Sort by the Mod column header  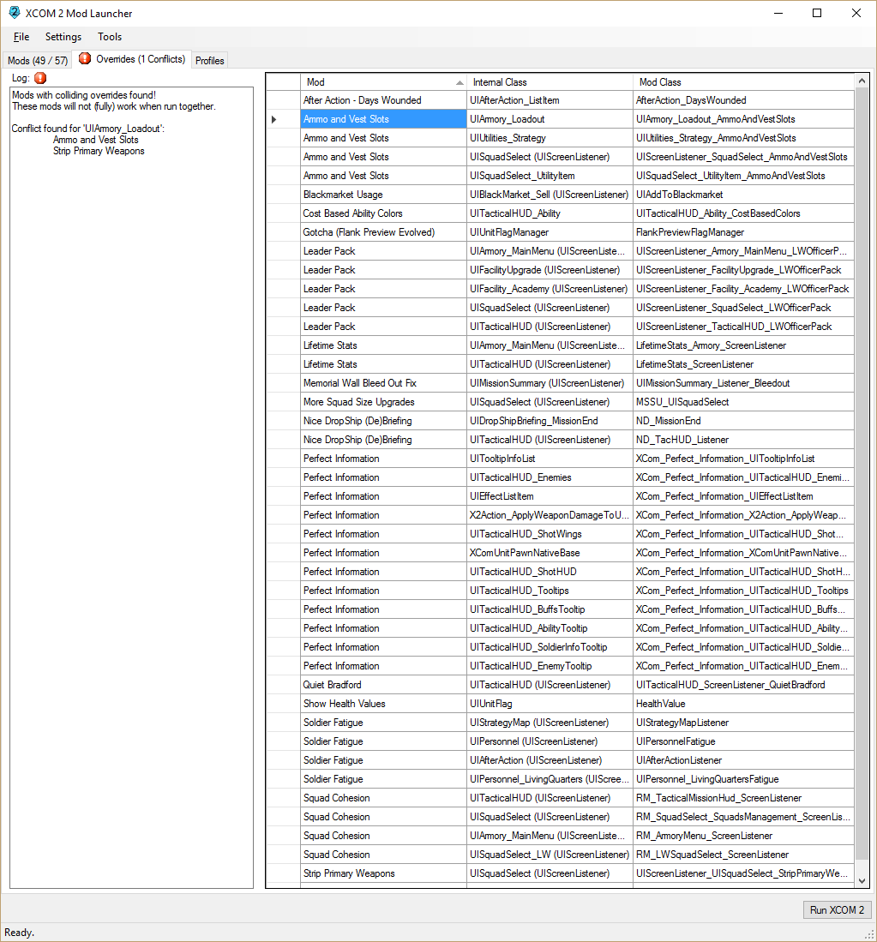pos(383,82)
